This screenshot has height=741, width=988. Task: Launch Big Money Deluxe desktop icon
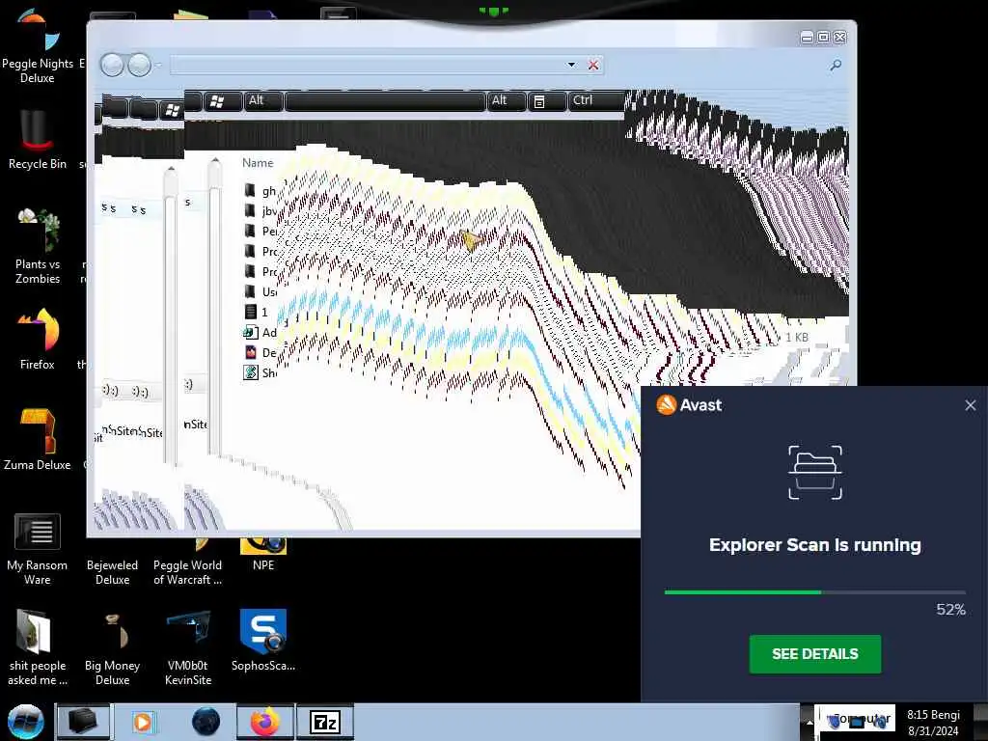pos(112,649)
